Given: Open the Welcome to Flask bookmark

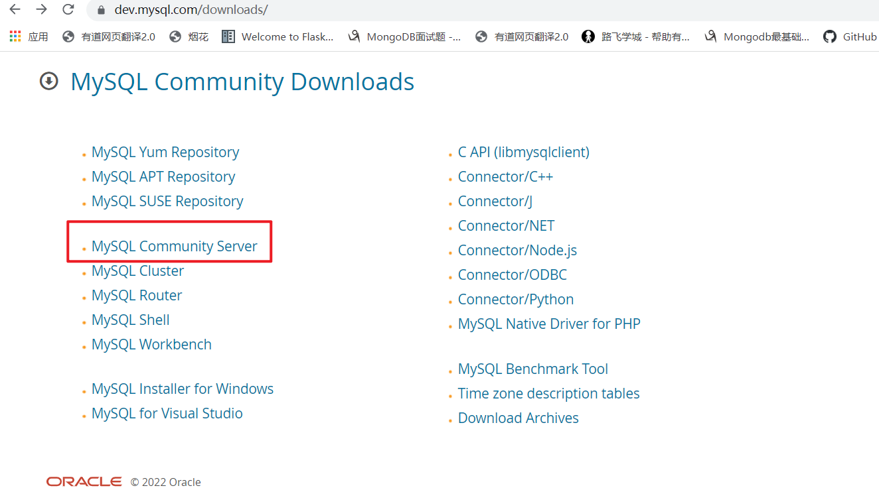Looking at the screenshot, I should 278,36.
